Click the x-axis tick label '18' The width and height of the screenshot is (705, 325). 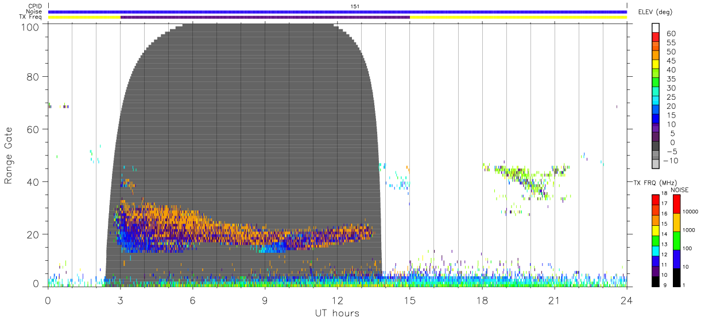coord(482,300)
